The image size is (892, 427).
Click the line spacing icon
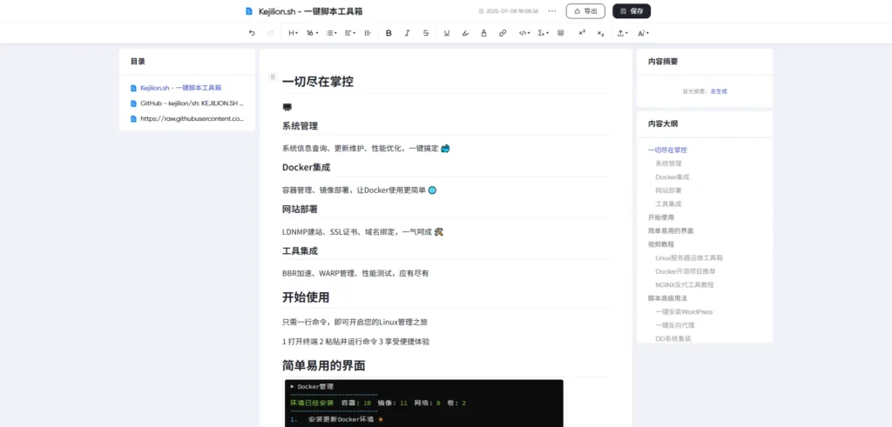tap(368, 34)
